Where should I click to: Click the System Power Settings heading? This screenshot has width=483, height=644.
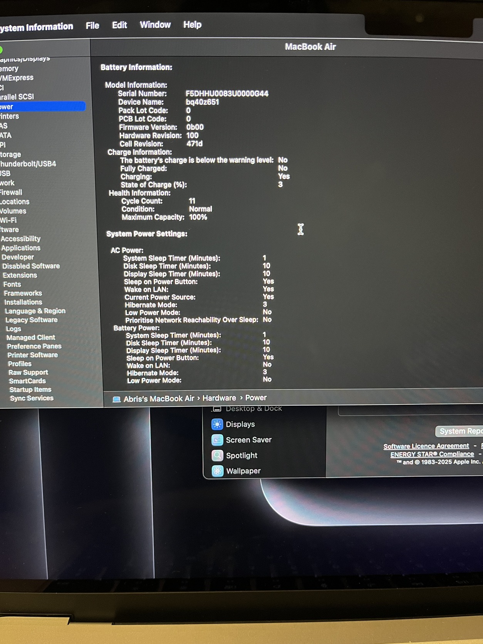pyautogui.click(x=147, y=234)
